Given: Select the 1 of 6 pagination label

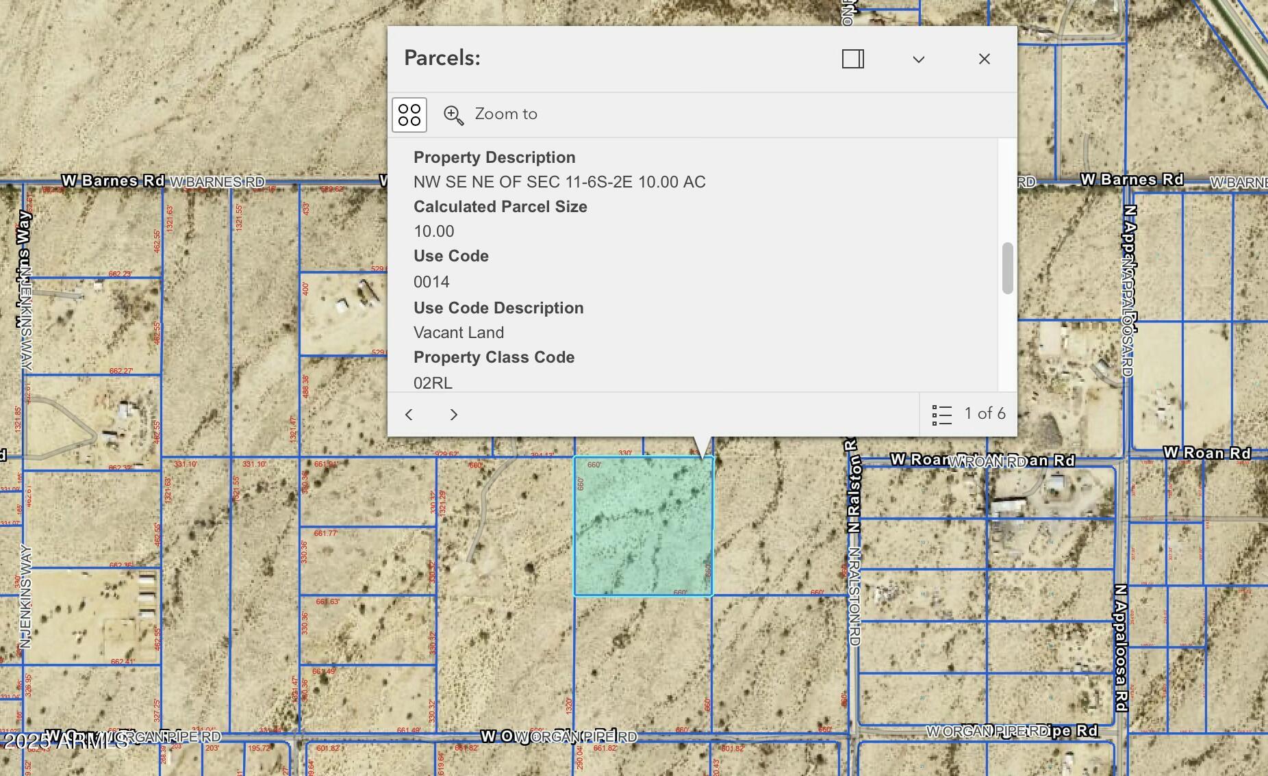Looking at the screenshot, I should [985, 413].
